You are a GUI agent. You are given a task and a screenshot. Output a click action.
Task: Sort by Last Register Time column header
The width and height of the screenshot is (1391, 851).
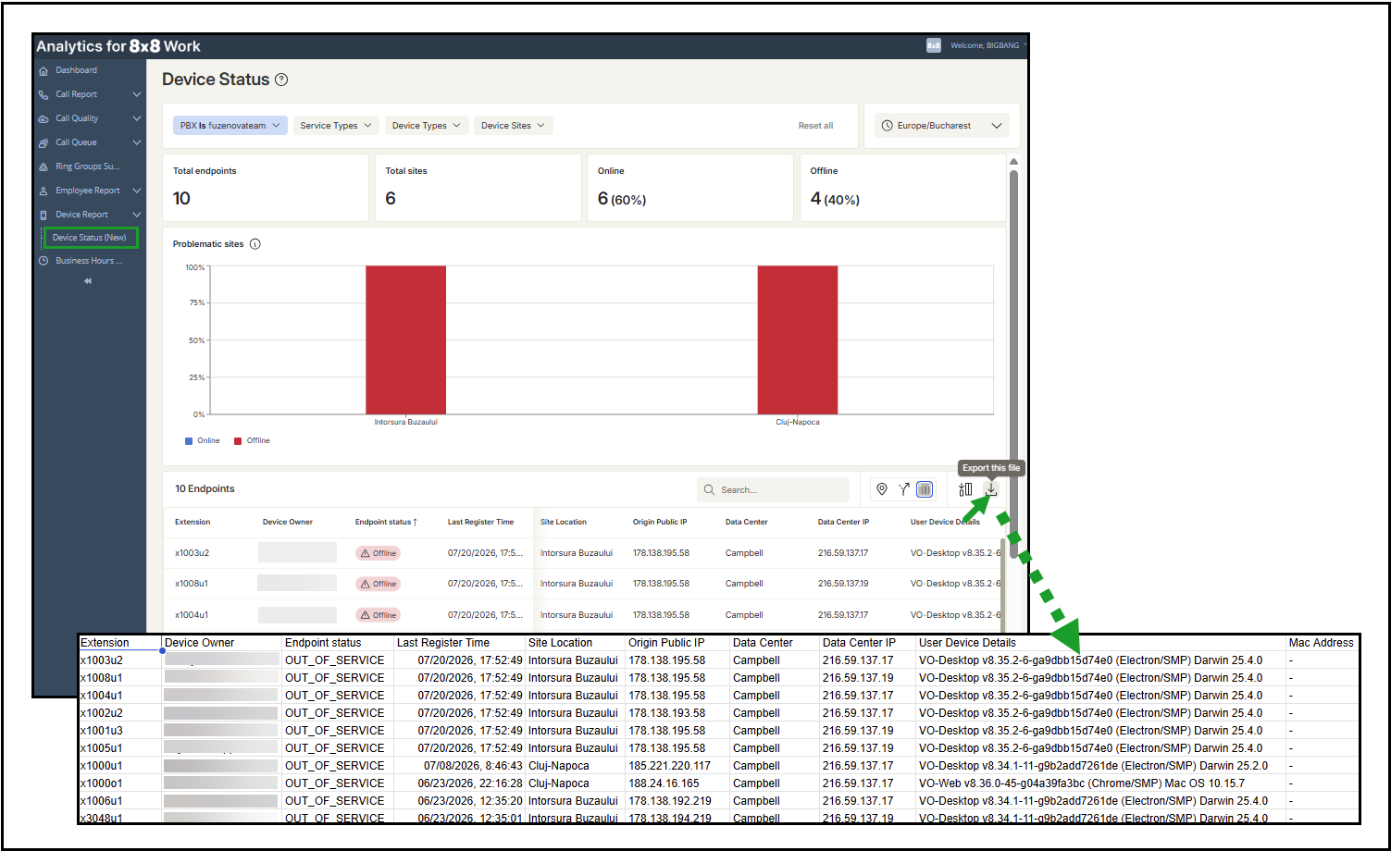tap(480, 522)
